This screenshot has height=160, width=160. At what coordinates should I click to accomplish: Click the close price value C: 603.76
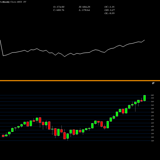[x=59, y=10]
